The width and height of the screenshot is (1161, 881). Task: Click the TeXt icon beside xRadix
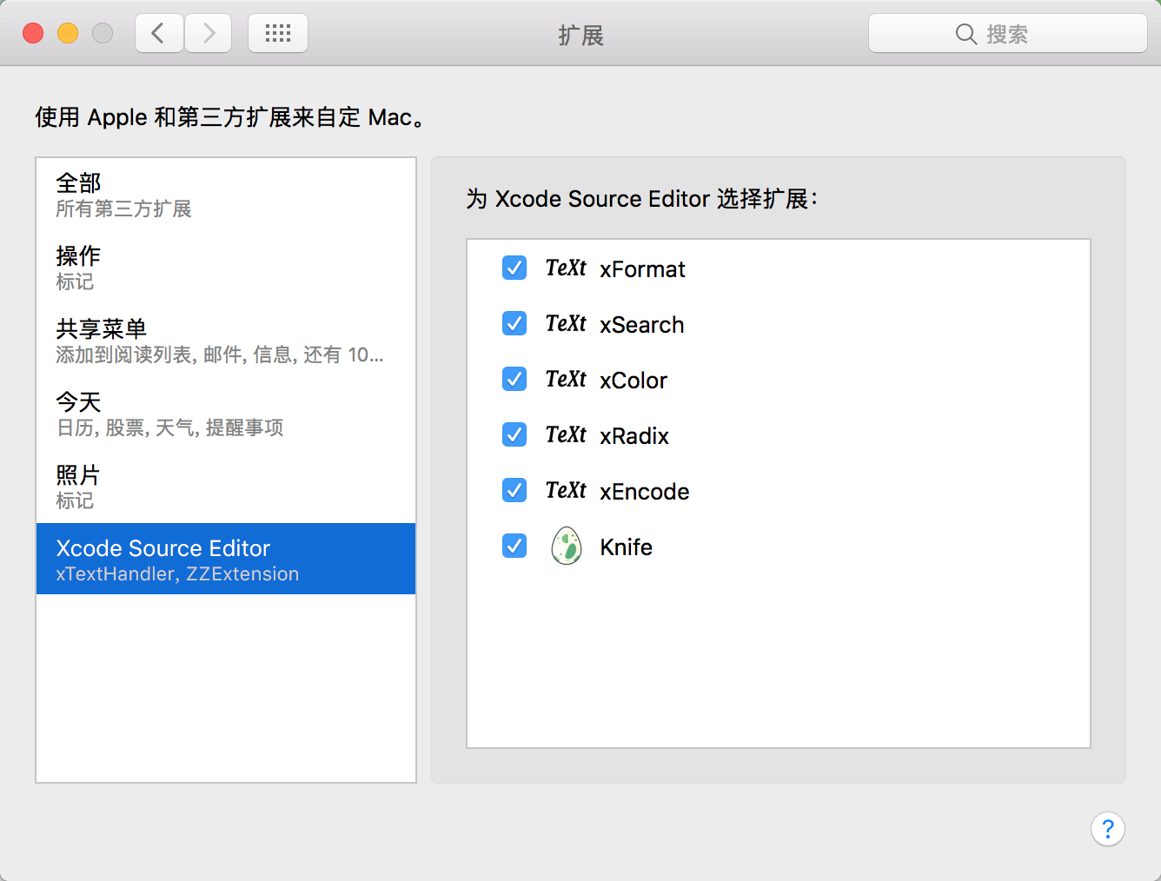[x=566, y=435]
